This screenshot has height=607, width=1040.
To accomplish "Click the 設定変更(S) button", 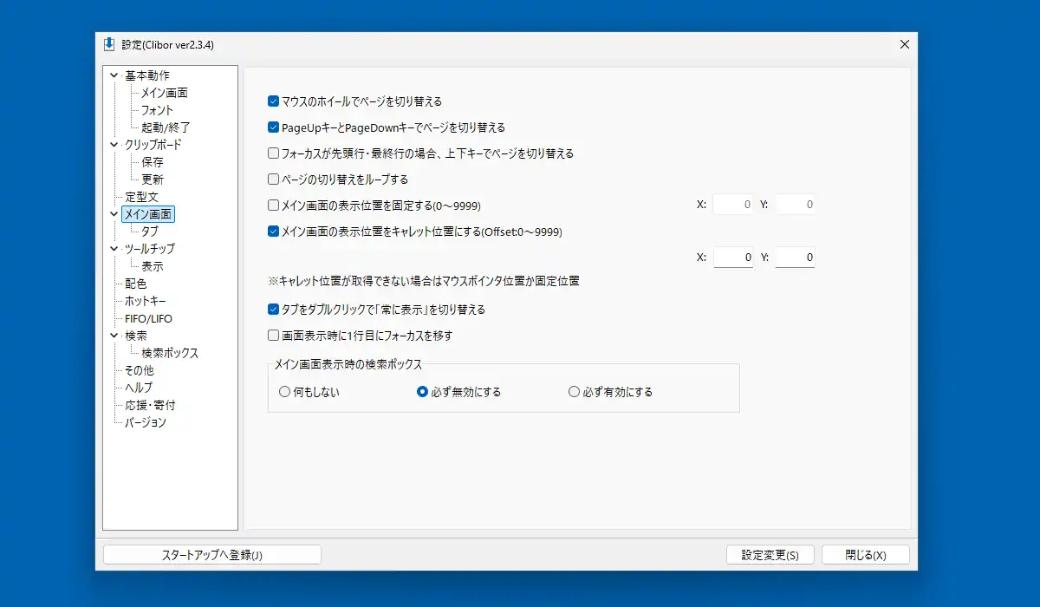I will [x=770, y=555].
